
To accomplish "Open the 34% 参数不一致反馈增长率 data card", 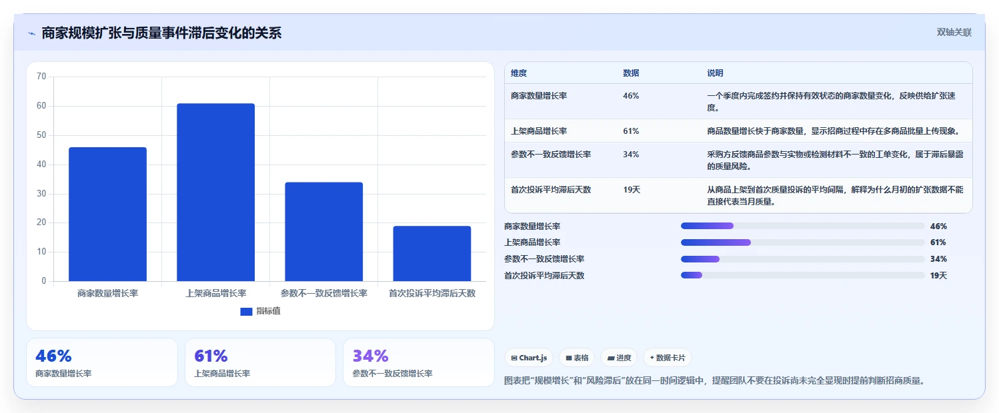I will 419,362.
